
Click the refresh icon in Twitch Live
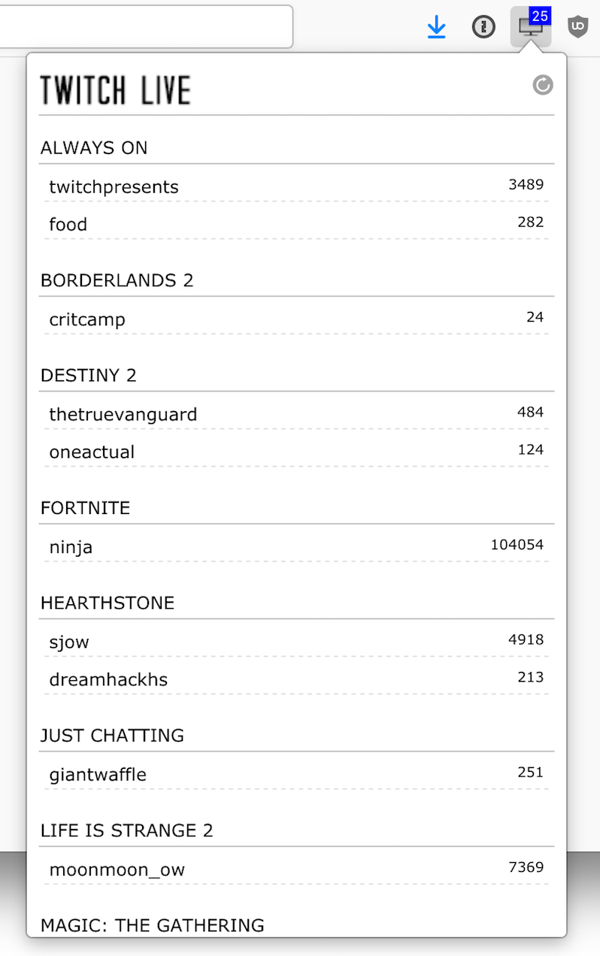tap(542, 85)
